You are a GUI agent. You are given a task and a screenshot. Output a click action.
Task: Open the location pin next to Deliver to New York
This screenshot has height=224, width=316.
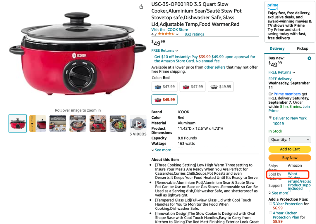tap(270, 117)
